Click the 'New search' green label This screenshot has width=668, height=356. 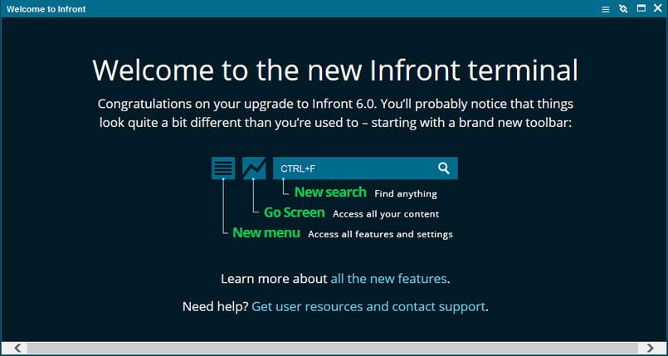click(330, 192)
